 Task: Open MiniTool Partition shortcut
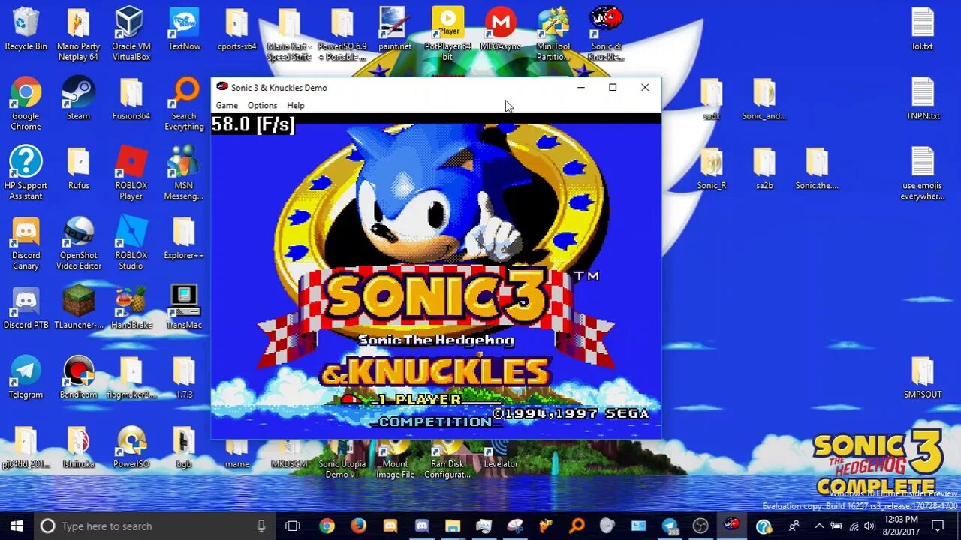553,34
